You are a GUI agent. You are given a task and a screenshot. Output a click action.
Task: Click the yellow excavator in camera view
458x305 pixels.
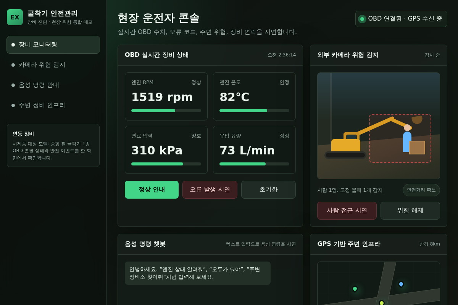pyautogui.click(x=345, y=146)
